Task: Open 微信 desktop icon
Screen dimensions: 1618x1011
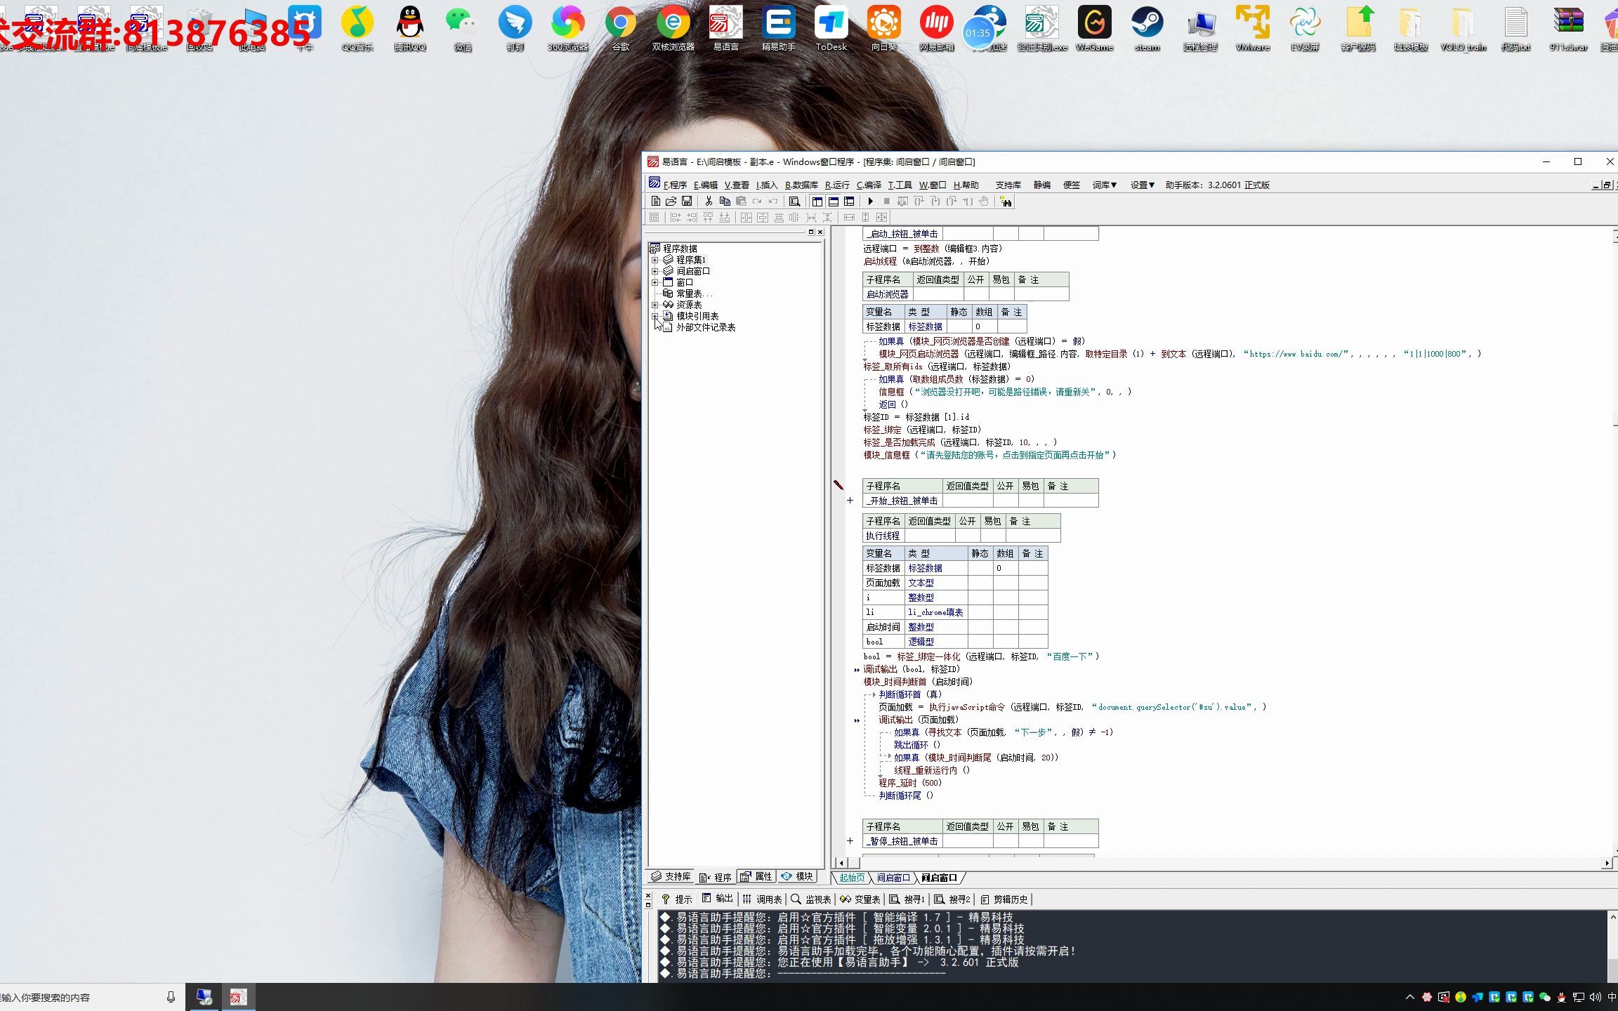Action: pos(463,28)
